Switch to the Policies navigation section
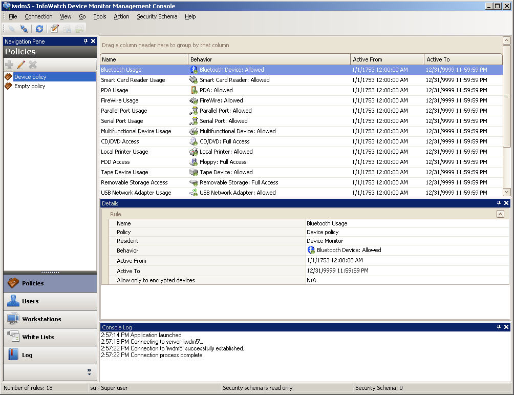 pos(50,283)
